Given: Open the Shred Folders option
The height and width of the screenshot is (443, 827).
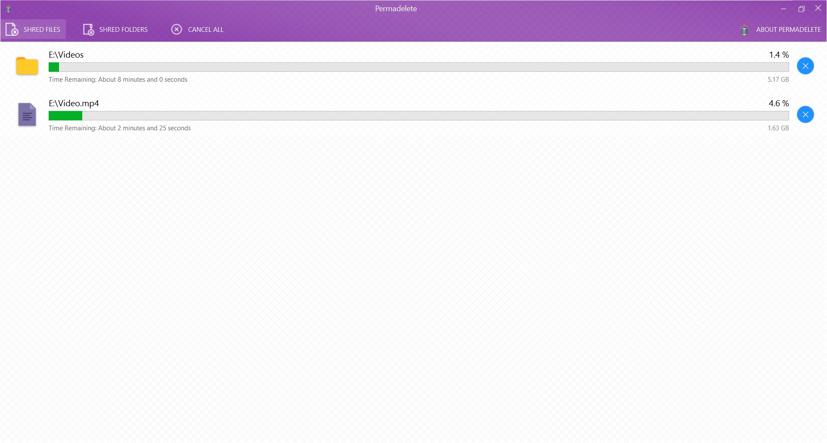Looking at the screenshot, I should (115, 29).
